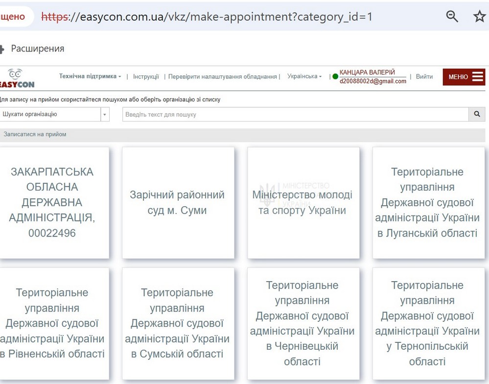Choose ЗАКАРПАТСЬКА ОБЛАСНА ДЕРЖАВНА АДМІНІСТРАЦІЯ card
The image size is (489, 384).
tap(52, 203)
